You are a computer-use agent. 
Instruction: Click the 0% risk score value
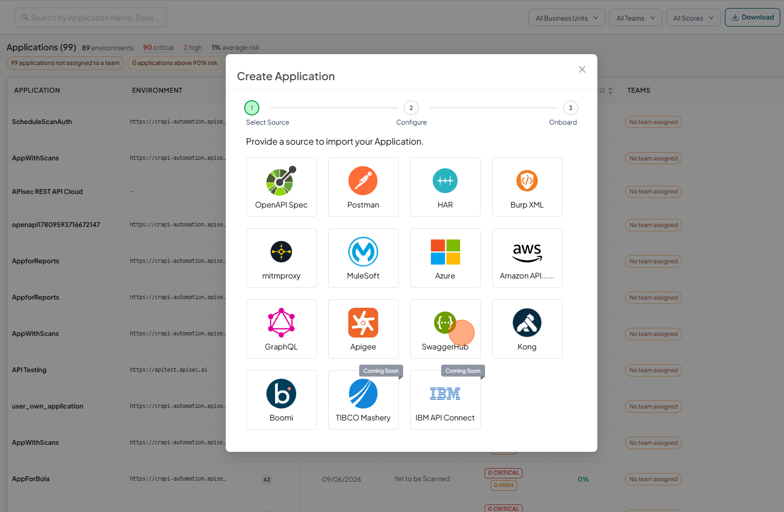click(583, 479)
